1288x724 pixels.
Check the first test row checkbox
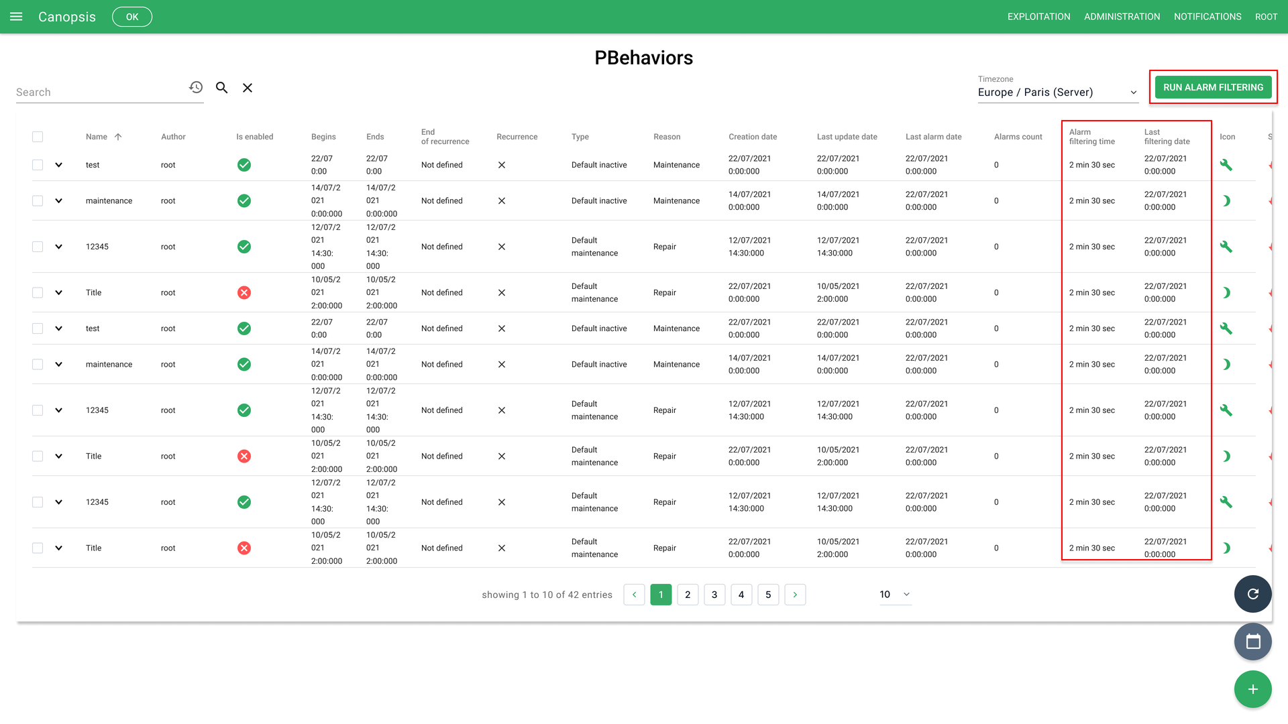click(38, 165)
